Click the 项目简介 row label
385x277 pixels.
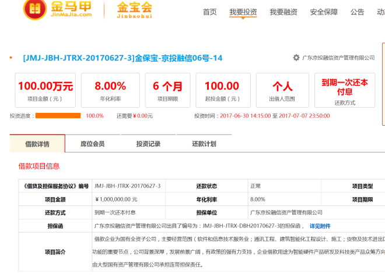click(x=55, y=252)
